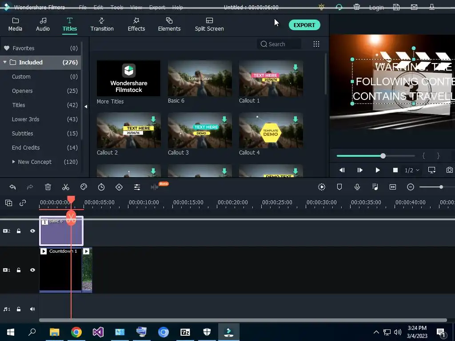Hide video track 2 with eye icon
The image size is (455, 341).
(32, 231)
